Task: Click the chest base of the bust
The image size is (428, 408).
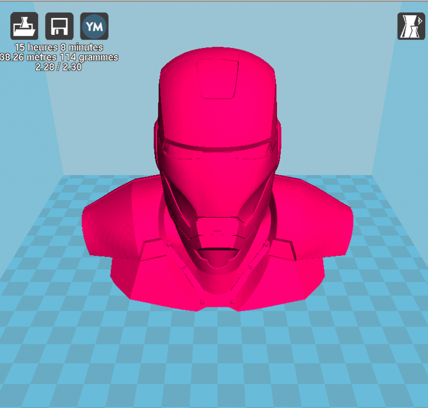Action: [x=217, y=290]
